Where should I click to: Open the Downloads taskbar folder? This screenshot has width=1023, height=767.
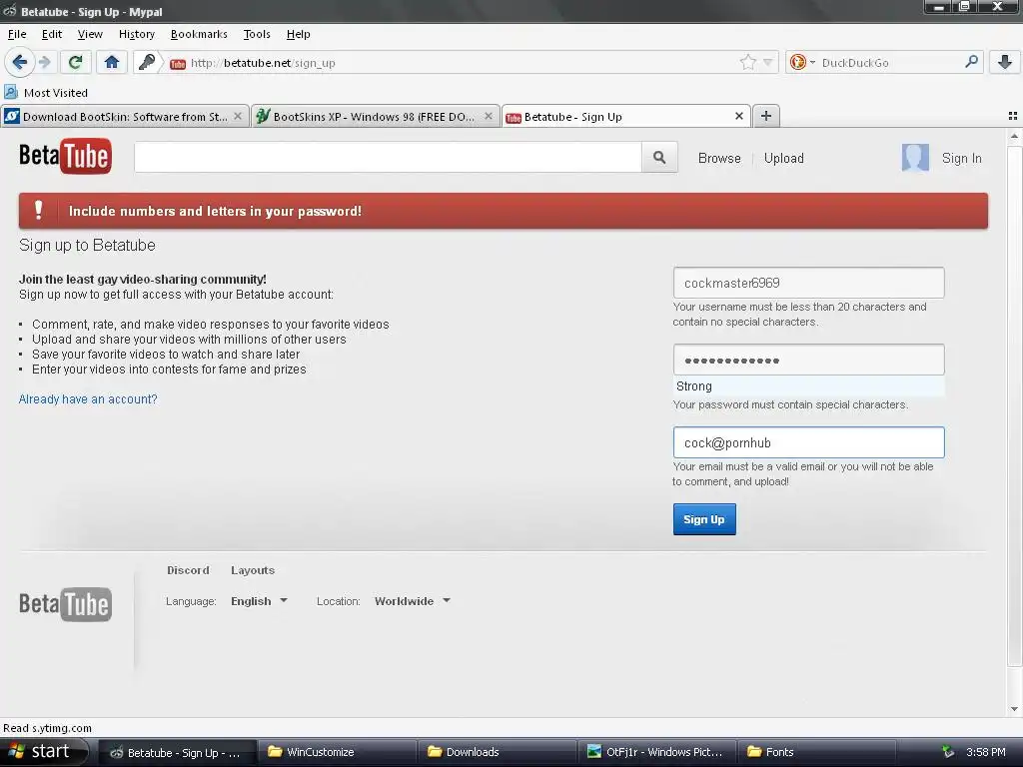496,752
